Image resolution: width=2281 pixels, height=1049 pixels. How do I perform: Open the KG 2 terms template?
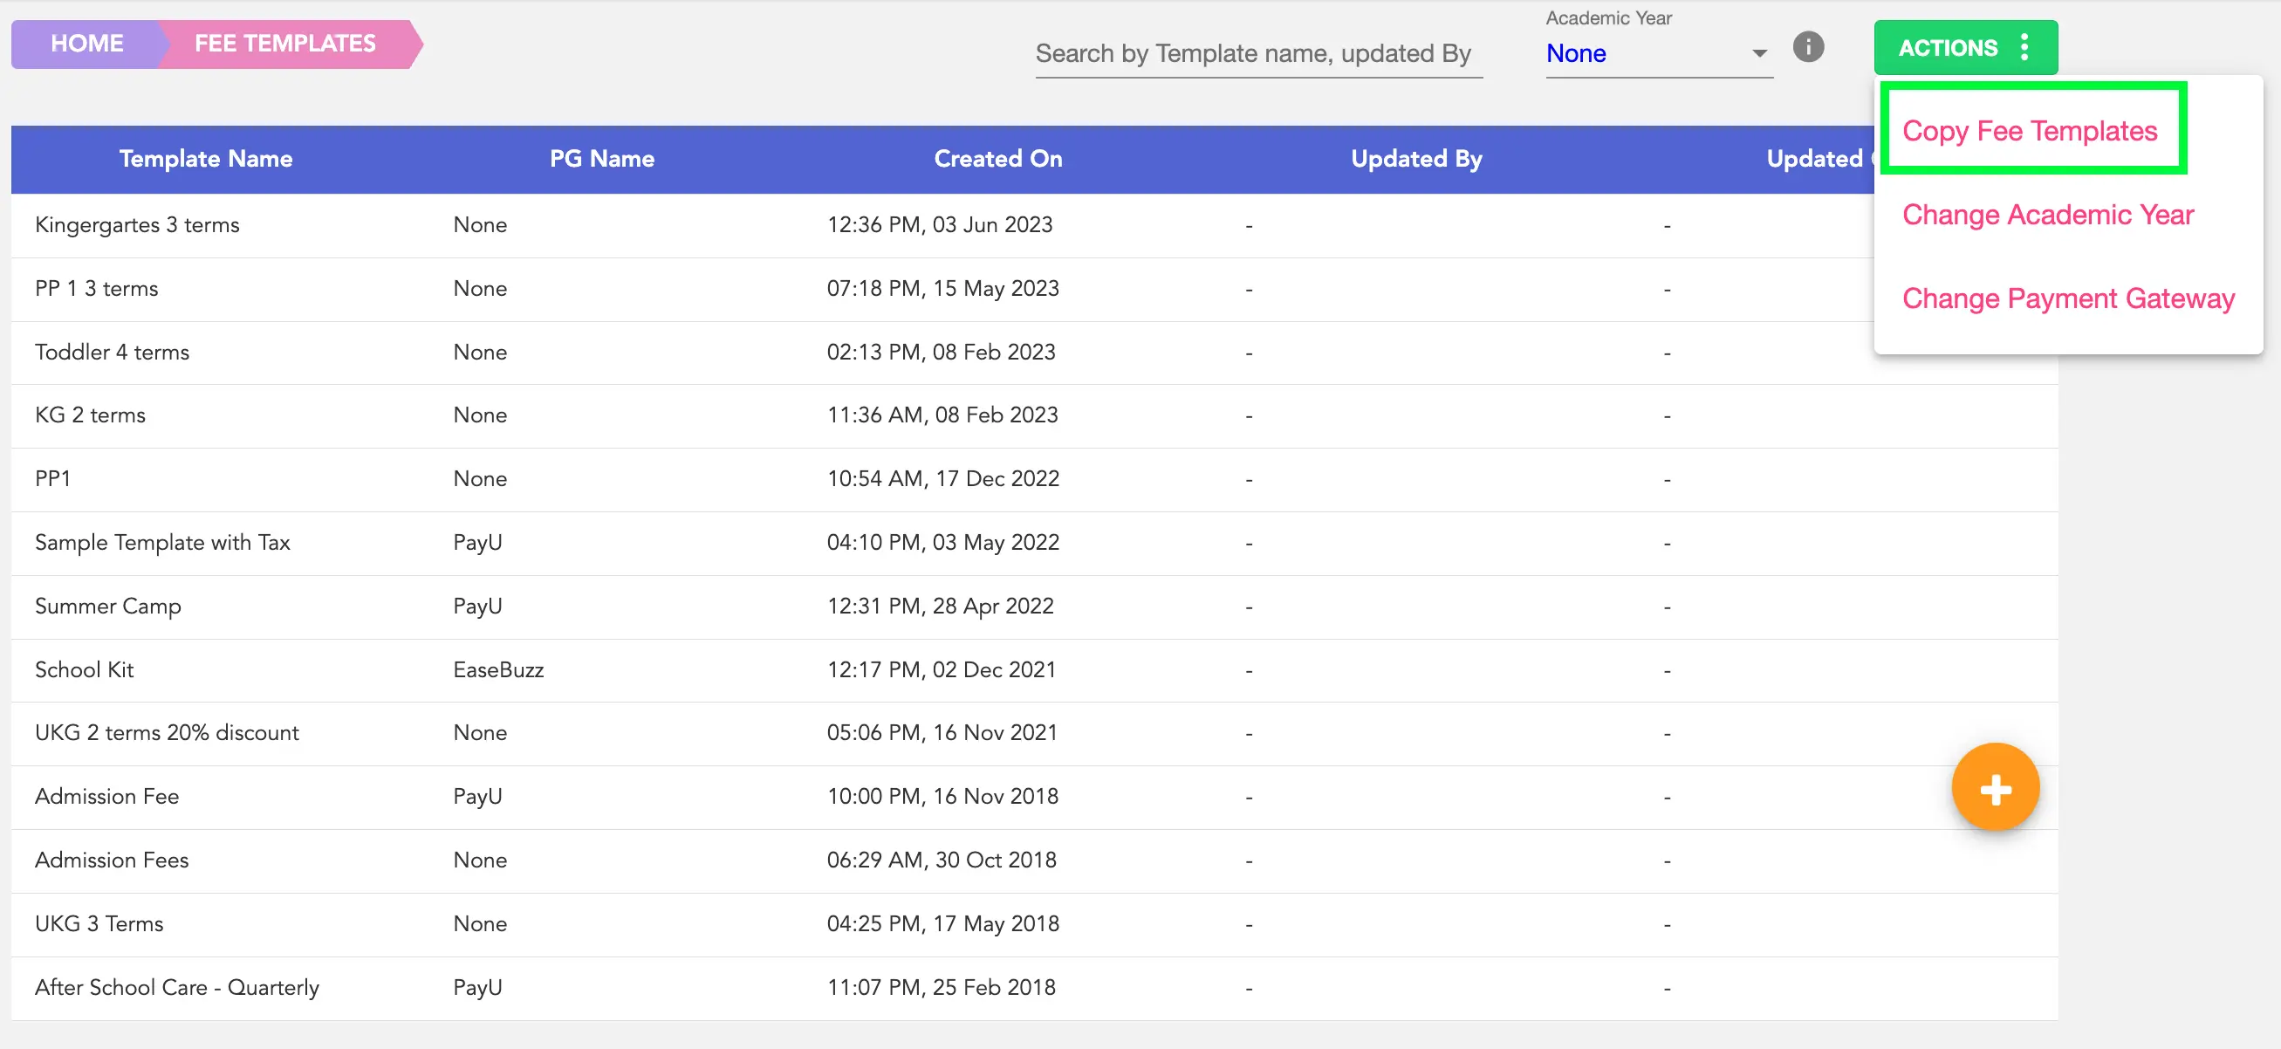tap(89, 415)
